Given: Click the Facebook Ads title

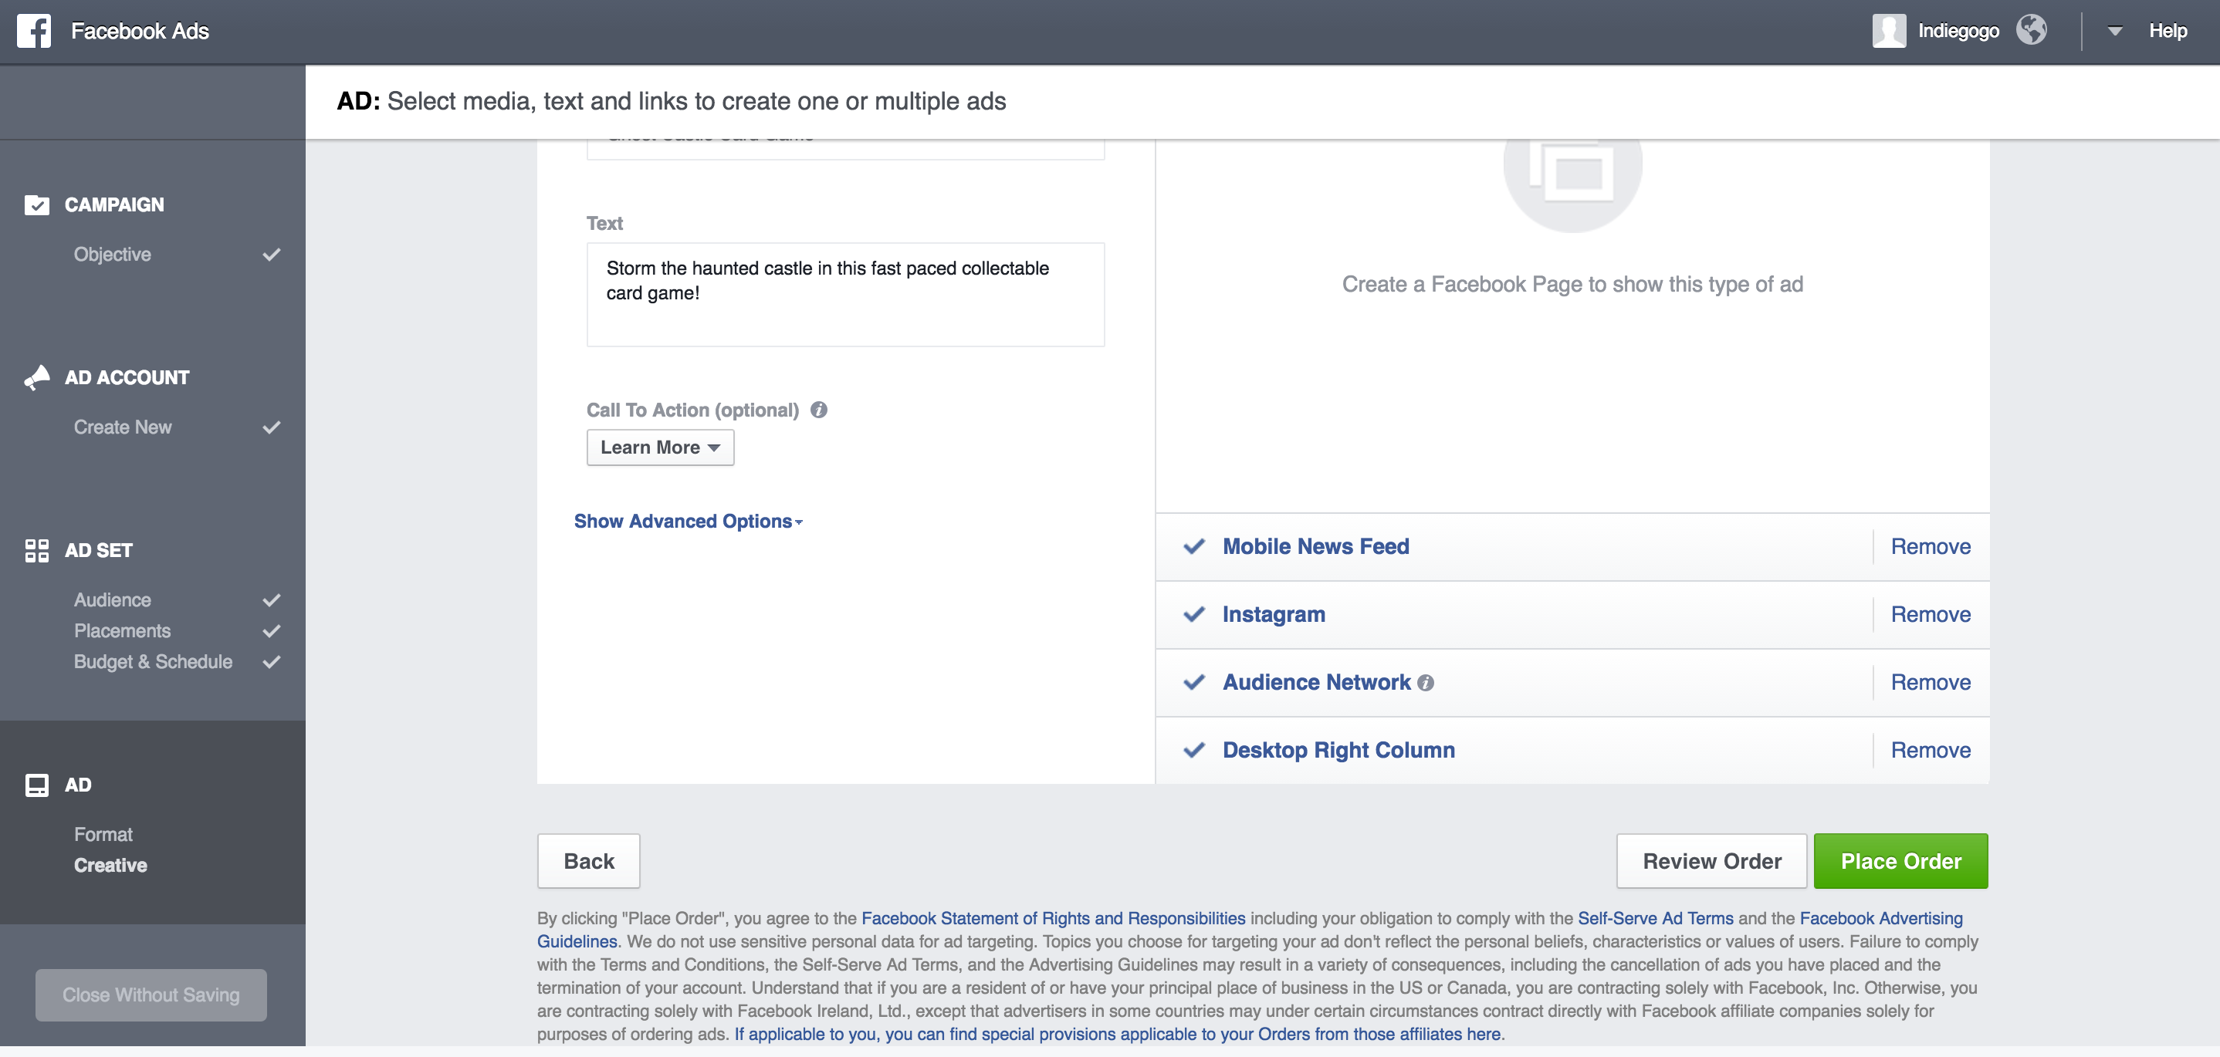Looking at the screenshot, I should (x=140, y=31).
